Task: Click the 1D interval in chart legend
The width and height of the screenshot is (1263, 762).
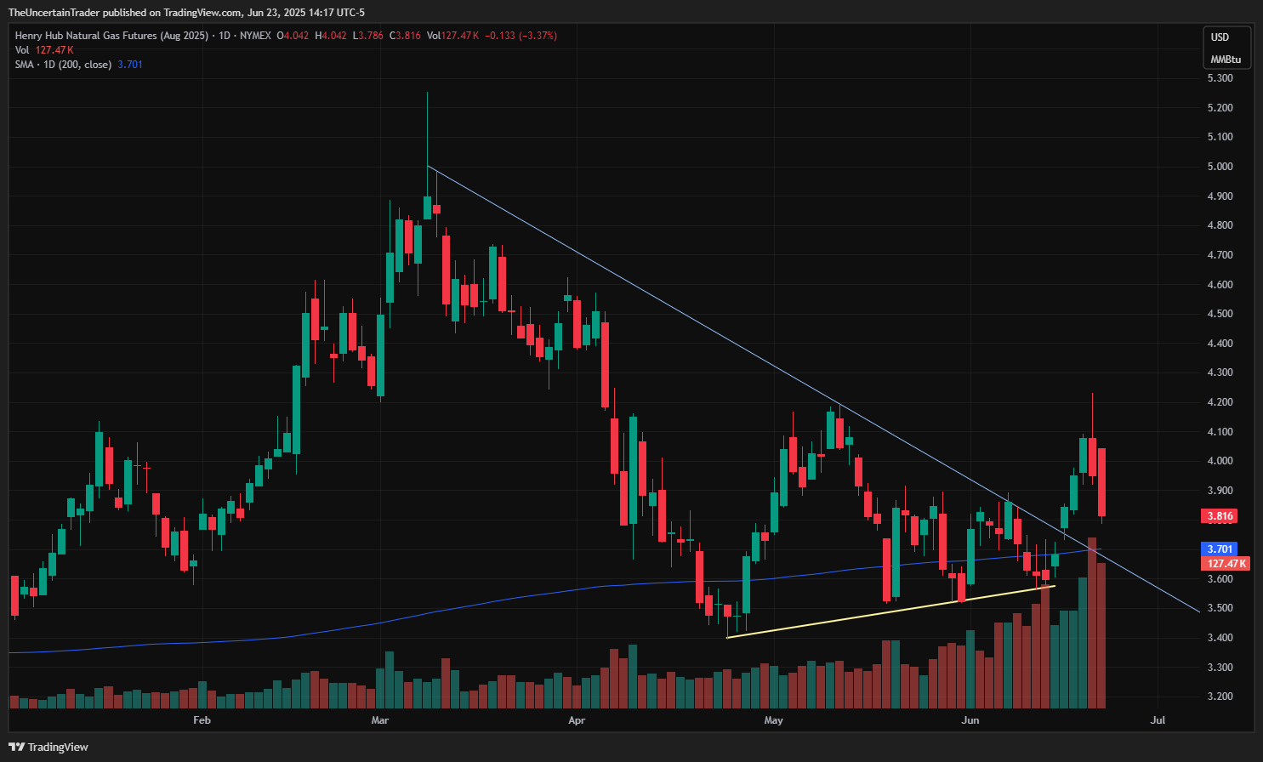Action: click(x=225, y=36)
